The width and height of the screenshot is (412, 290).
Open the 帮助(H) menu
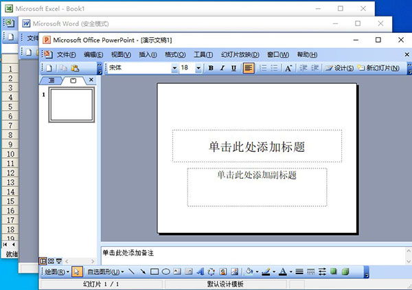coord(307,55)
